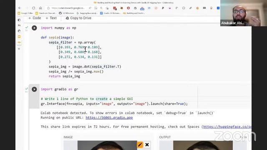Image resolution: width=267 pixels, height=150 pixels.
Task: Open a new tab with sidebar plus
Action: click(19, 49)
